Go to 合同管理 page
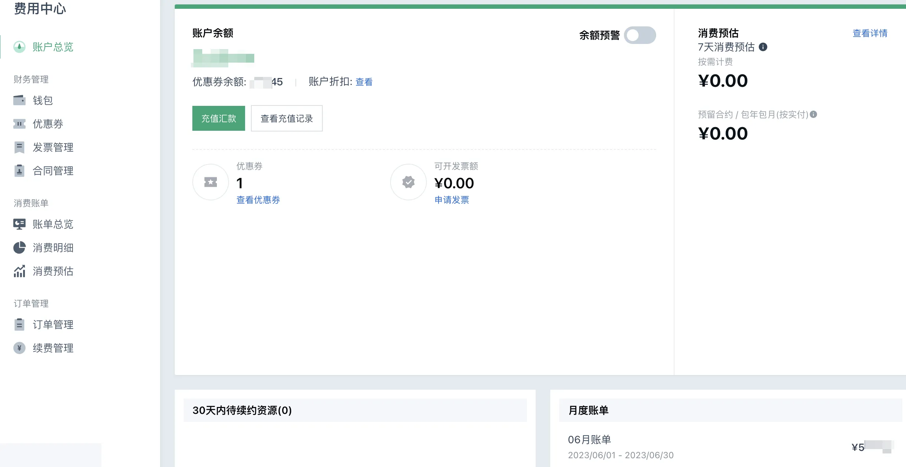Viewport: 906px width, 467px height. pos(53,171)
